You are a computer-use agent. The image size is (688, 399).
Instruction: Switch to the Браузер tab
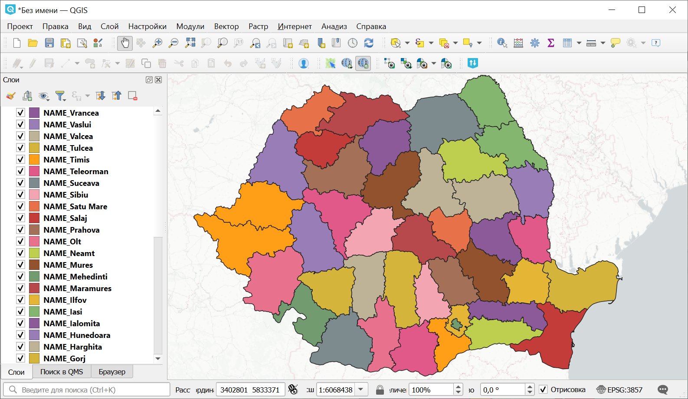112,372
